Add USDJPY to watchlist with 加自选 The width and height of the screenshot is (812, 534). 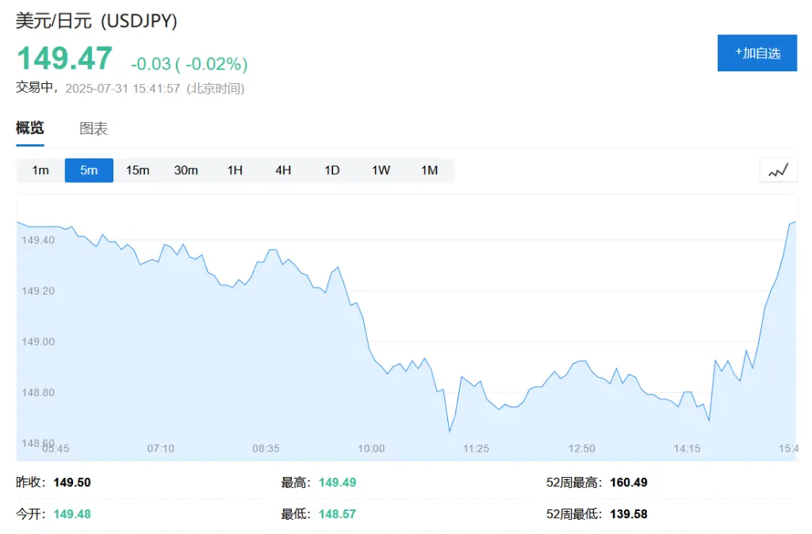click(x=757, y=53)
